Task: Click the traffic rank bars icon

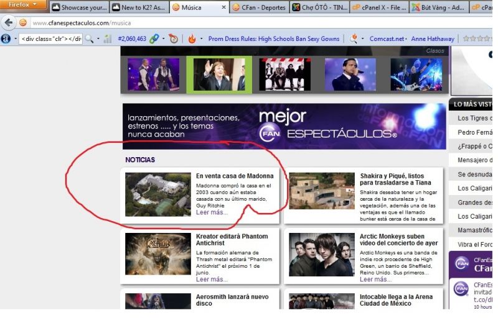Action: [x=108, y=39]
